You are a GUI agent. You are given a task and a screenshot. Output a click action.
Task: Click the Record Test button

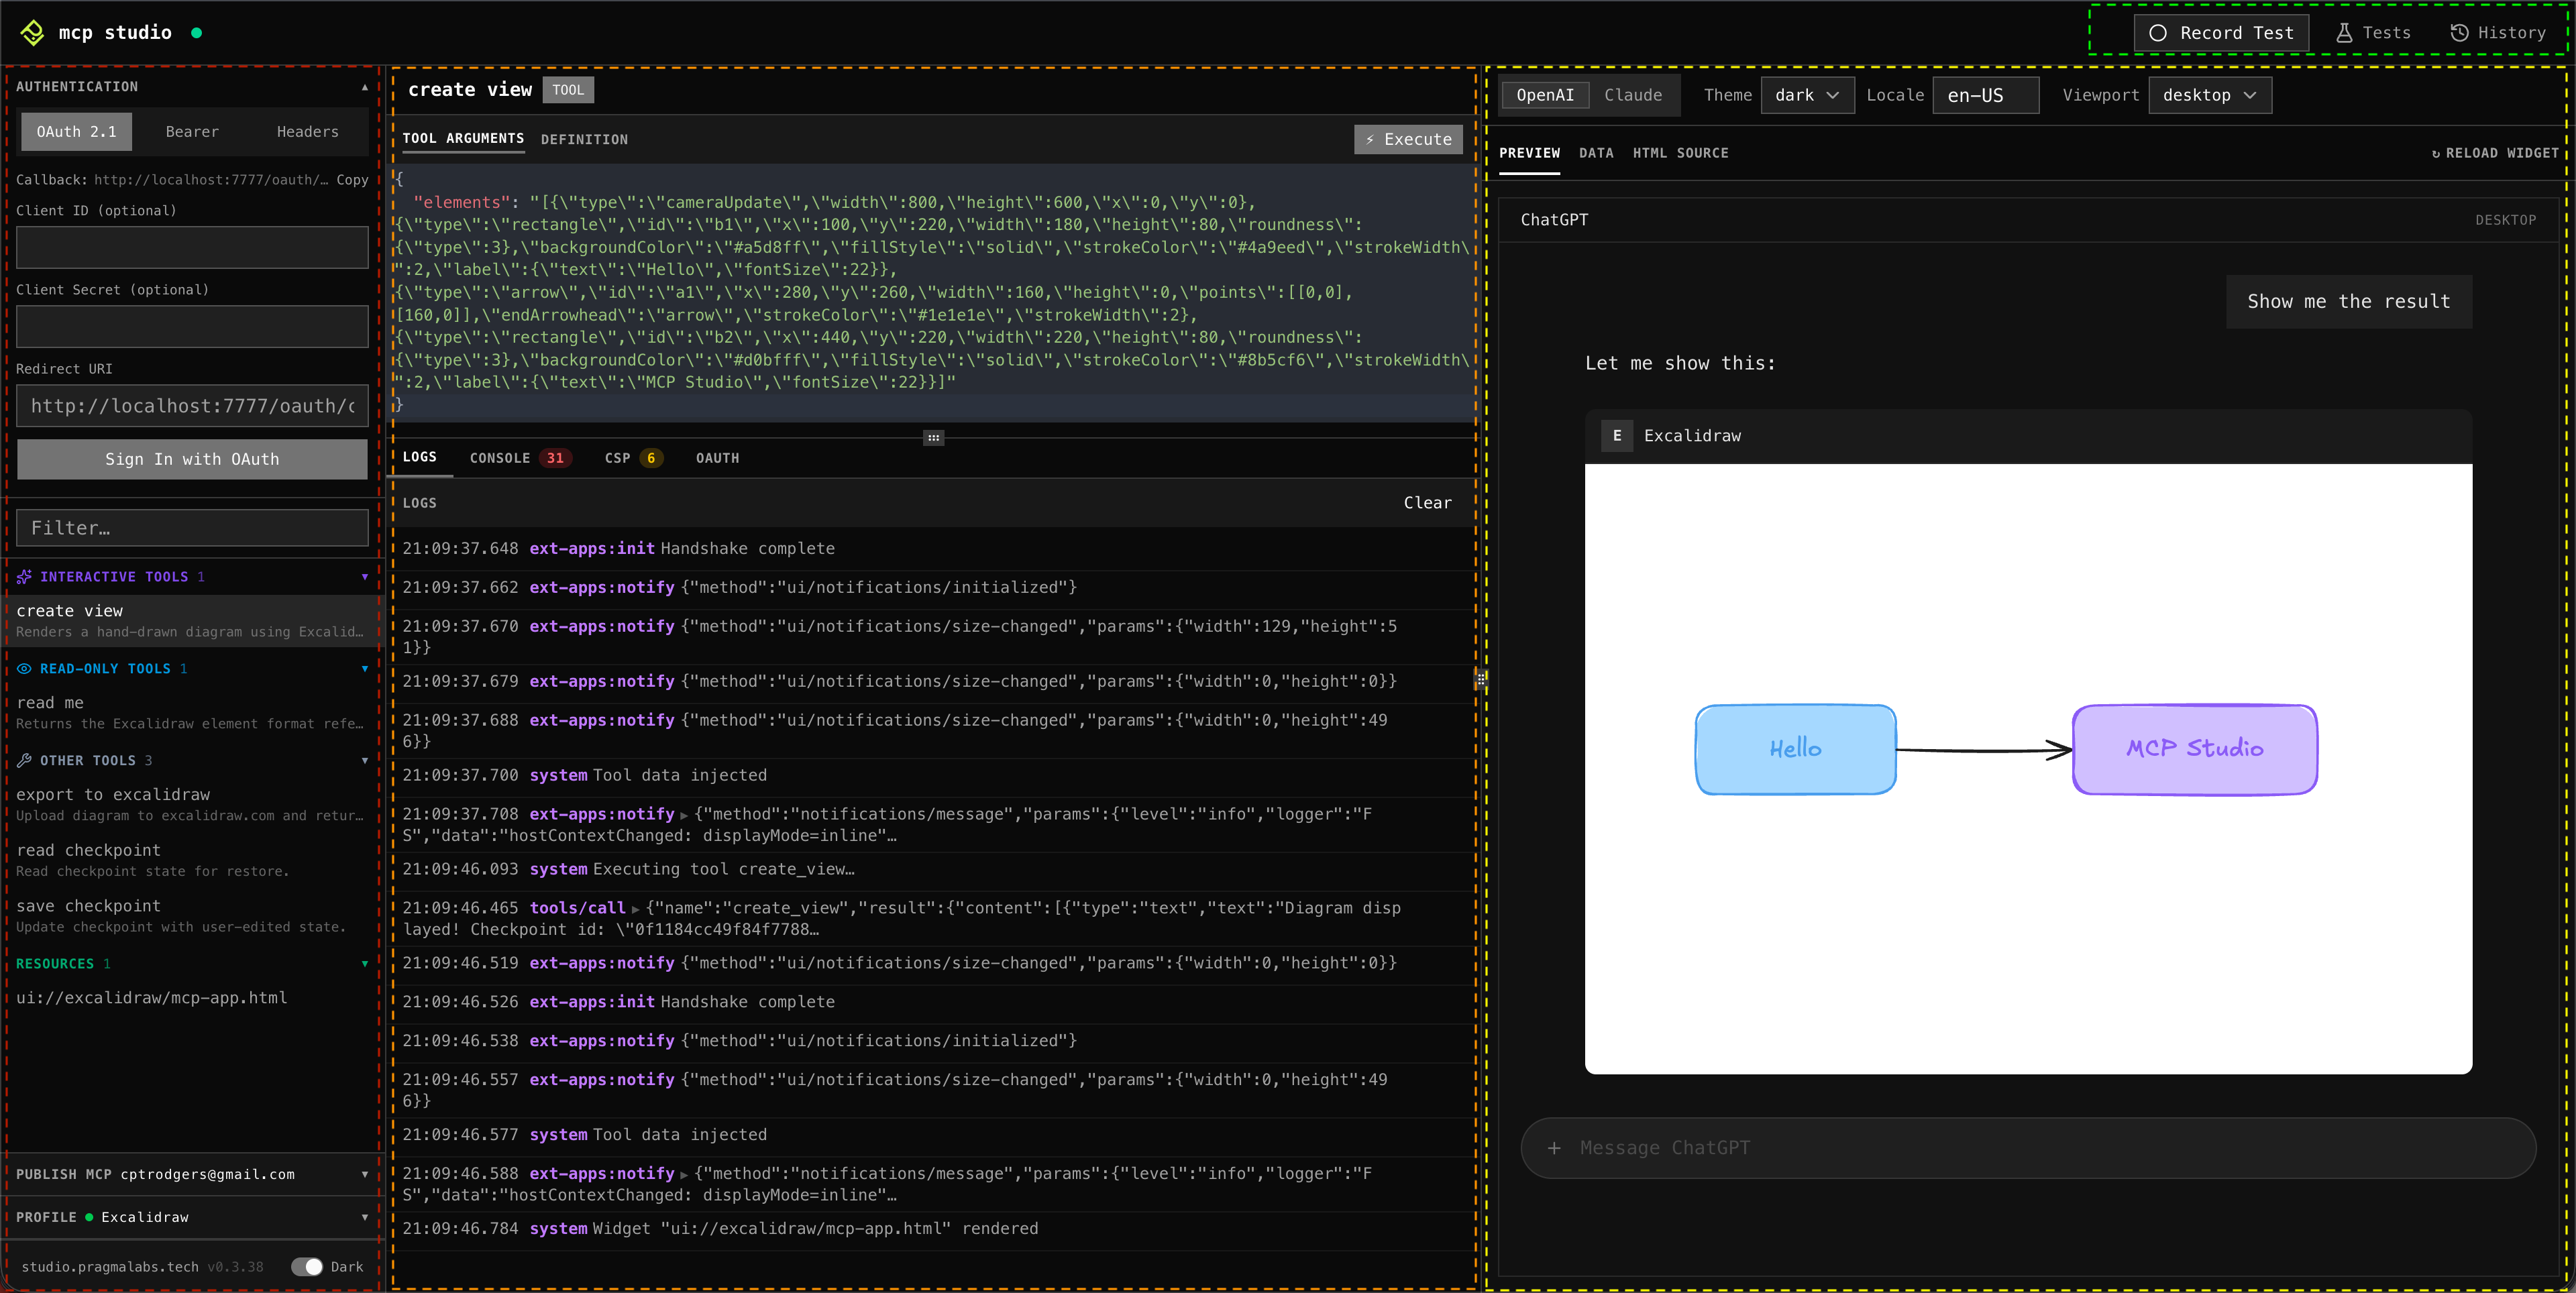(x=2221, y=33)
